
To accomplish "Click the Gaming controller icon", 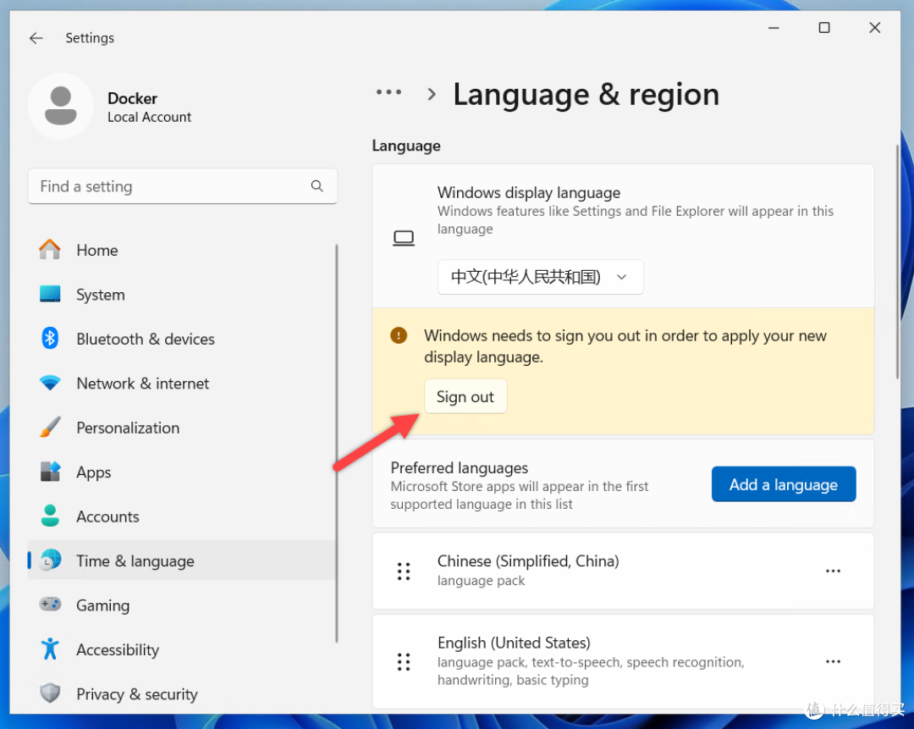I will tap(50, 605).
